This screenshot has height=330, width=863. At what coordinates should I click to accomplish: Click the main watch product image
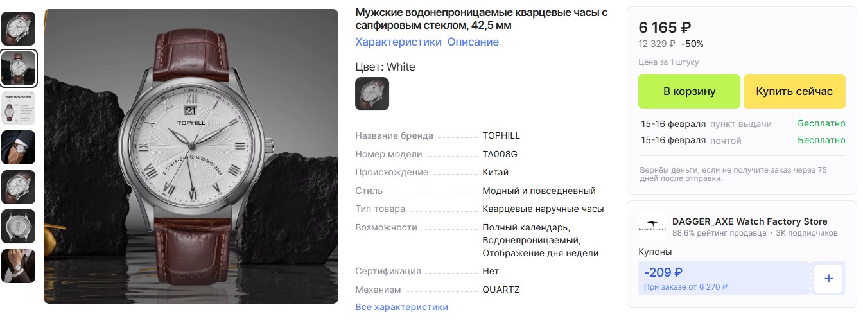click(191, 156)
